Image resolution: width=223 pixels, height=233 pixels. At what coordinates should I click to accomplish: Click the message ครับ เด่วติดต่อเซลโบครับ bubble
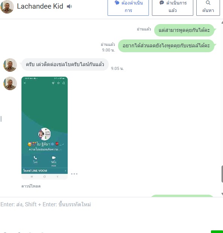point(65,65)
